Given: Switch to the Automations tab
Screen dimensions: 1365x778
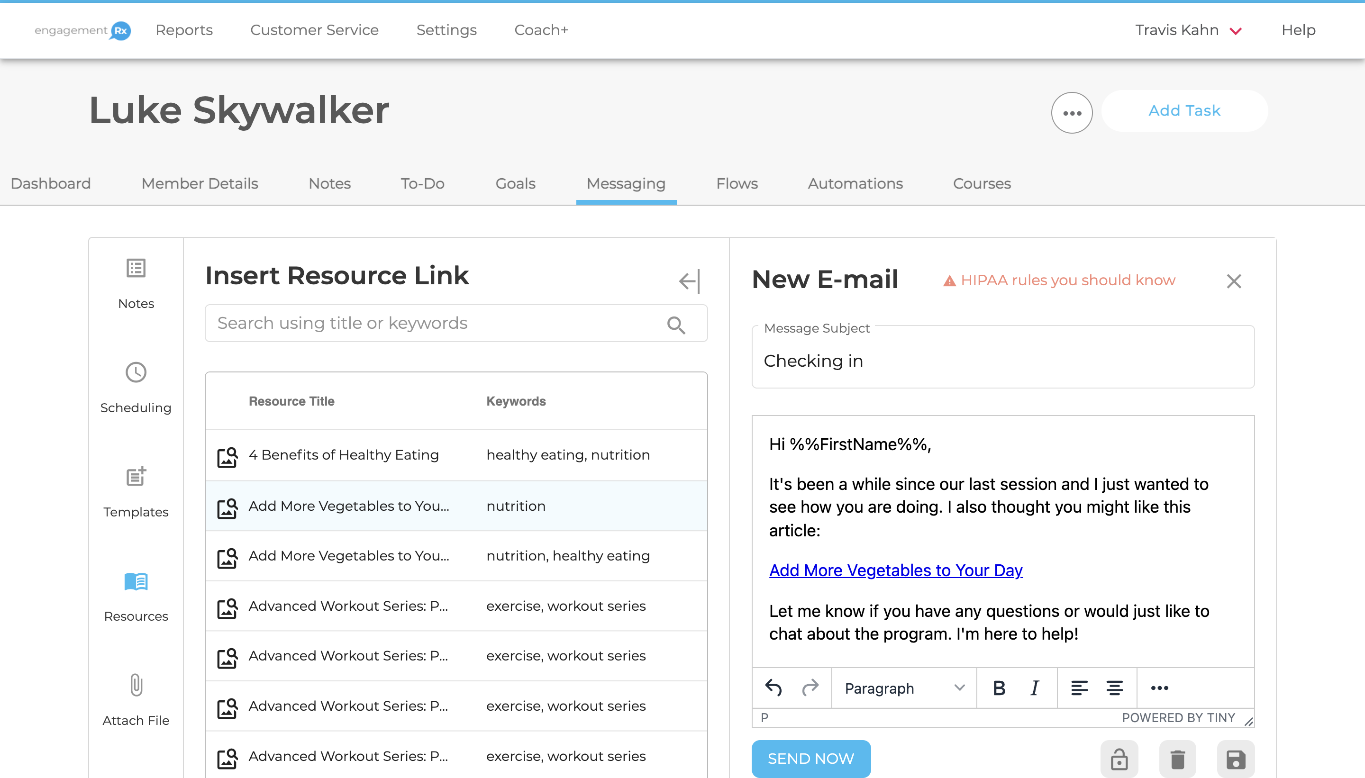Looking at the screenshot, I should click(855, 183).
